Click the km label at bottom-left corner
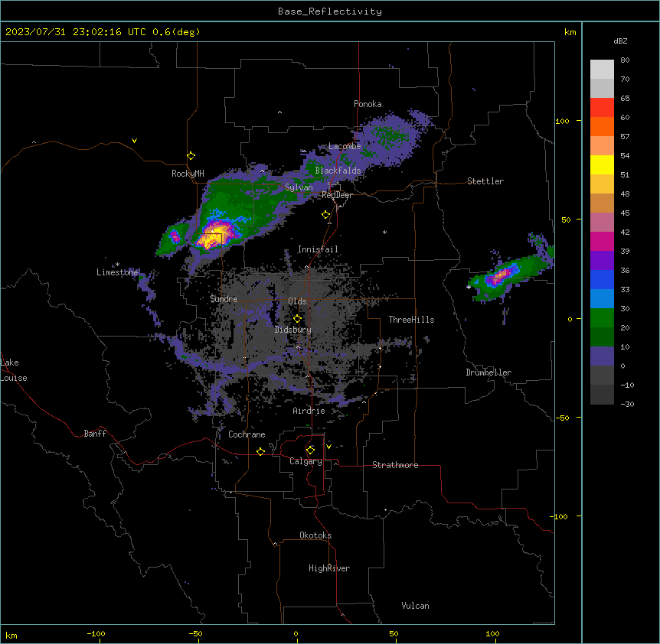The image size is (660, 644). click(11, 635)
